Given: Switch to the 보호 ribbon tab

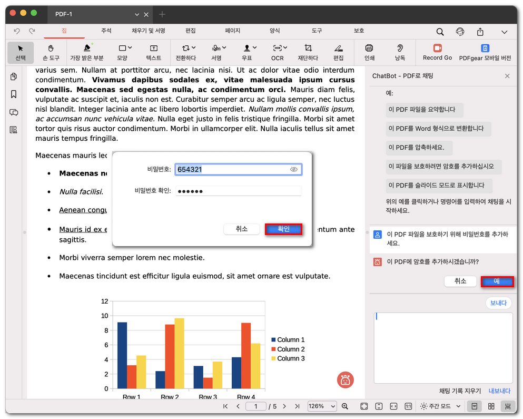Looking at the screenshot, I should pyautogui.click(x=359, y=31).
